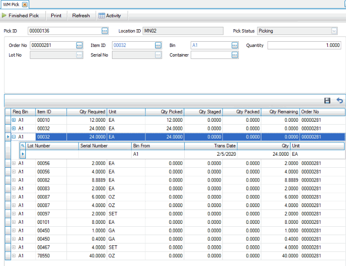Open the Container lookup button
The image size is (346, 266).
(x=234, y=55)
